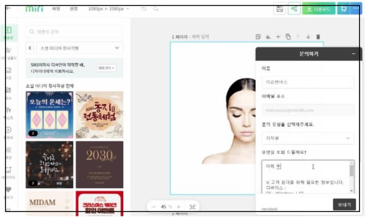
Task: Click the paint bucket page background icon
Action: tap(268, 37)
